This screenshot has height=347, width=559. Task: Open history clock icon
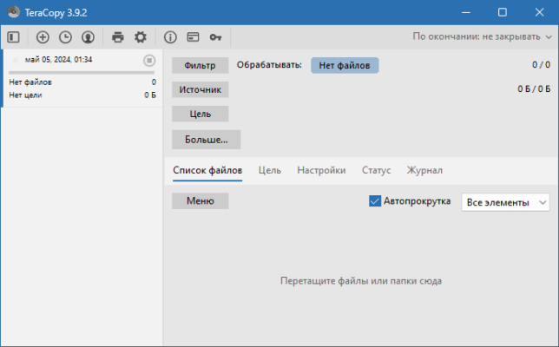coord(65,37)
